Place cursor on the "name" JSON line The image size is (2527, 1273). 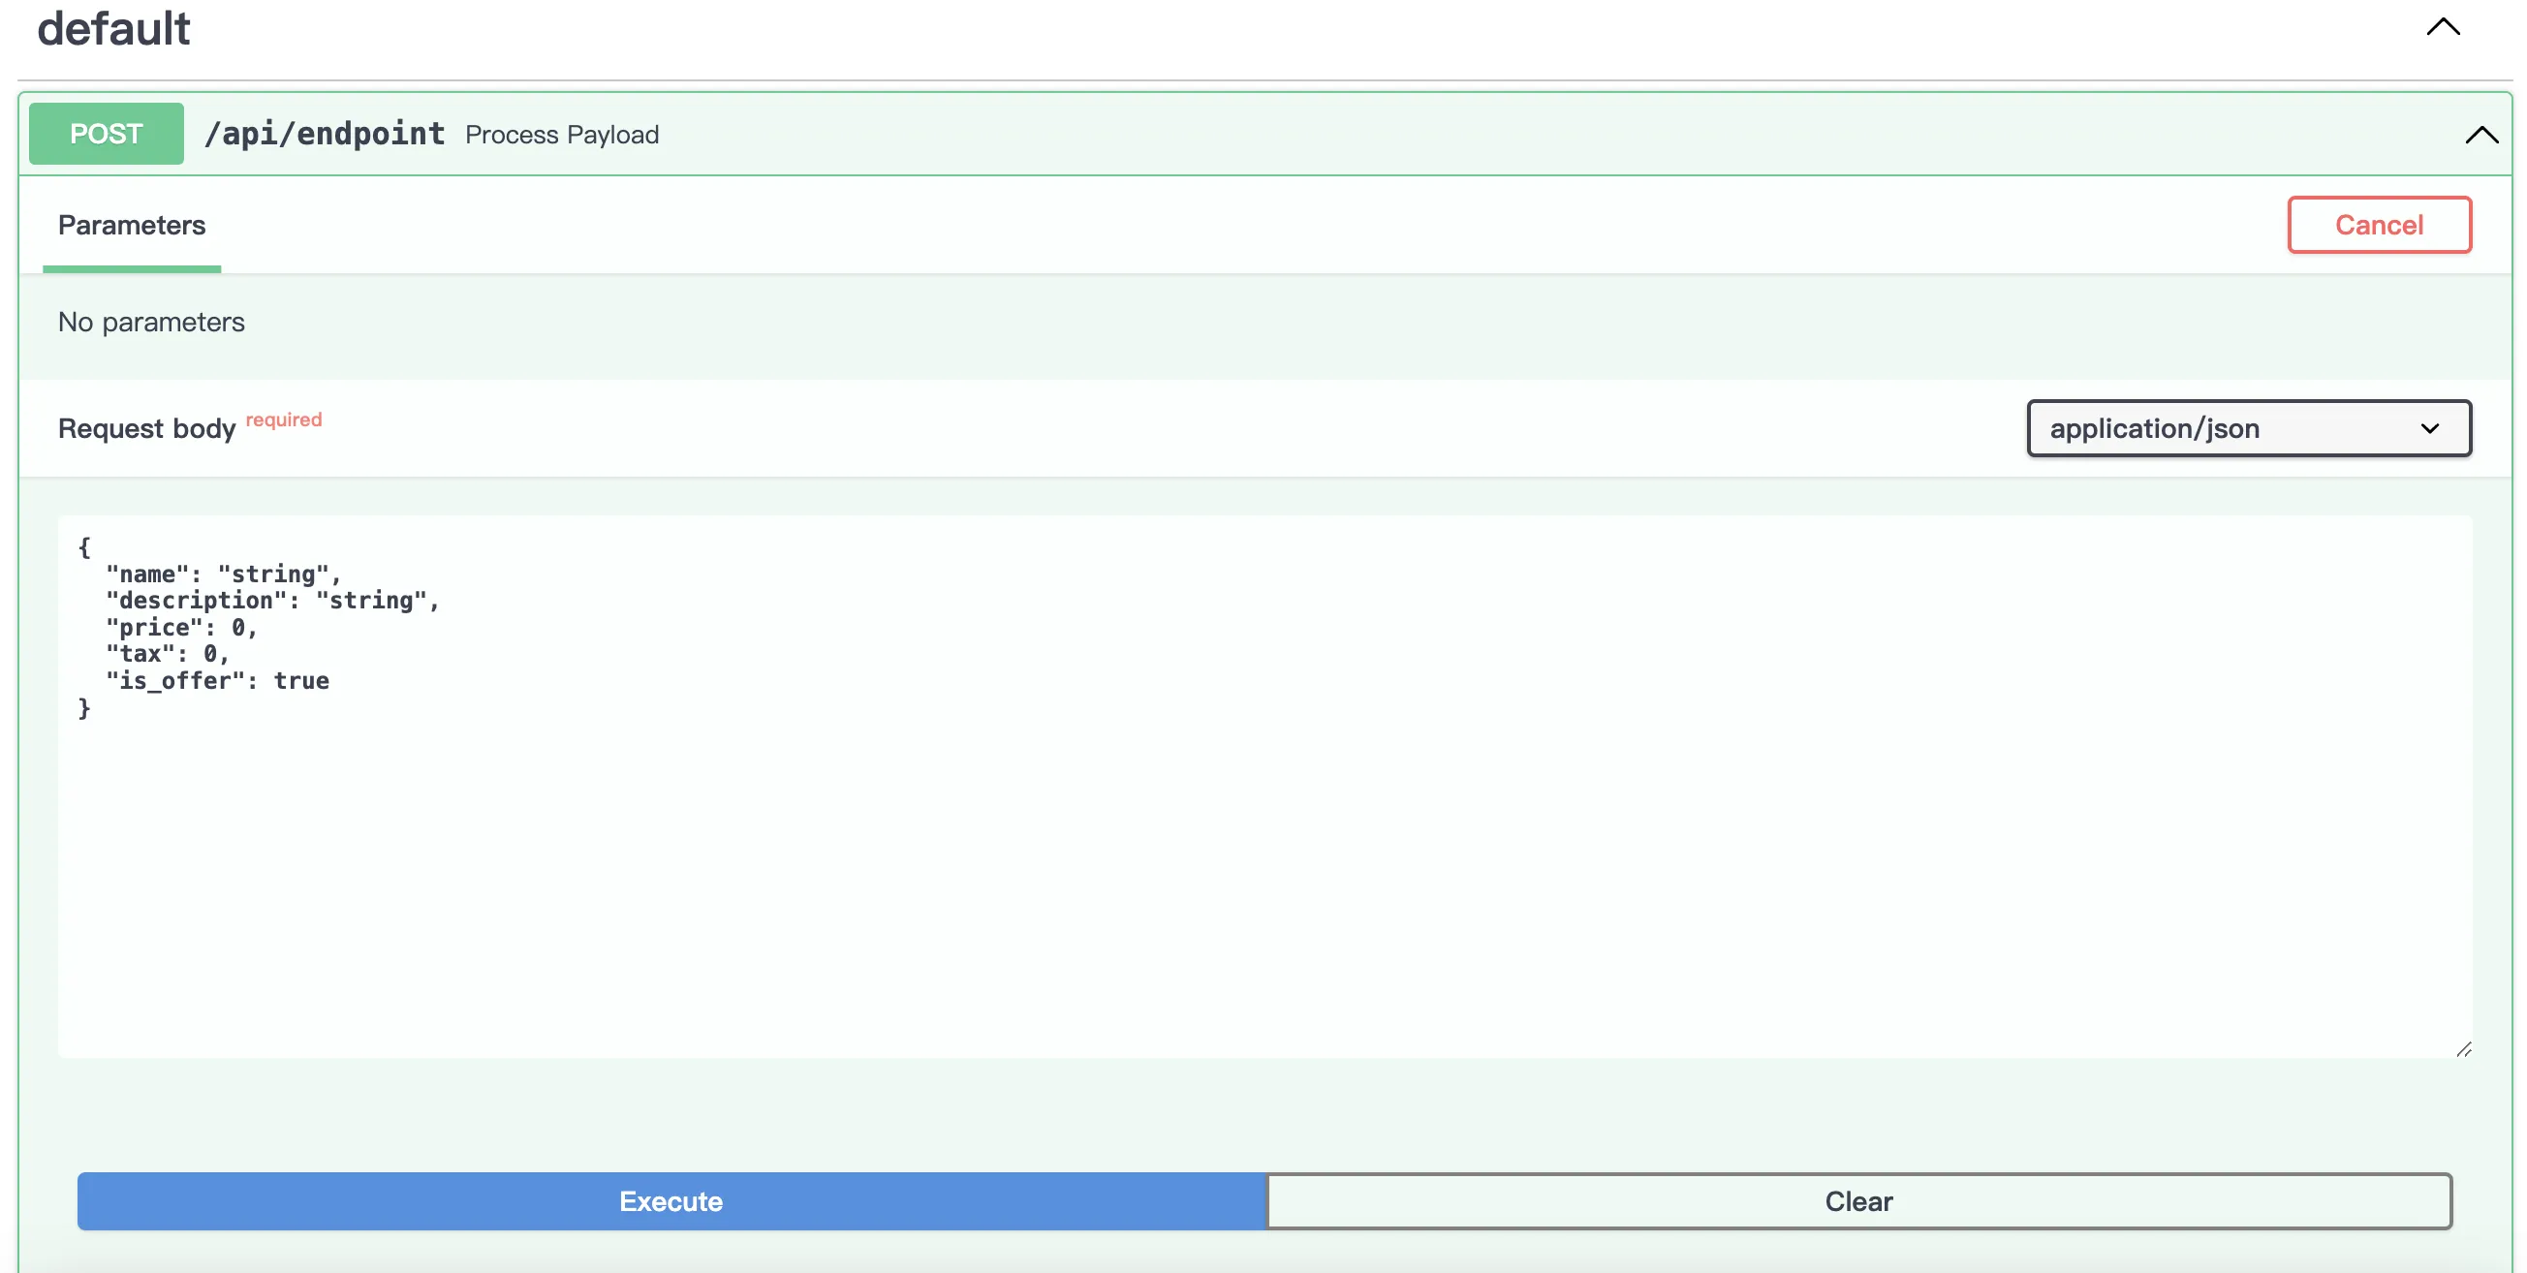point(224,574)
